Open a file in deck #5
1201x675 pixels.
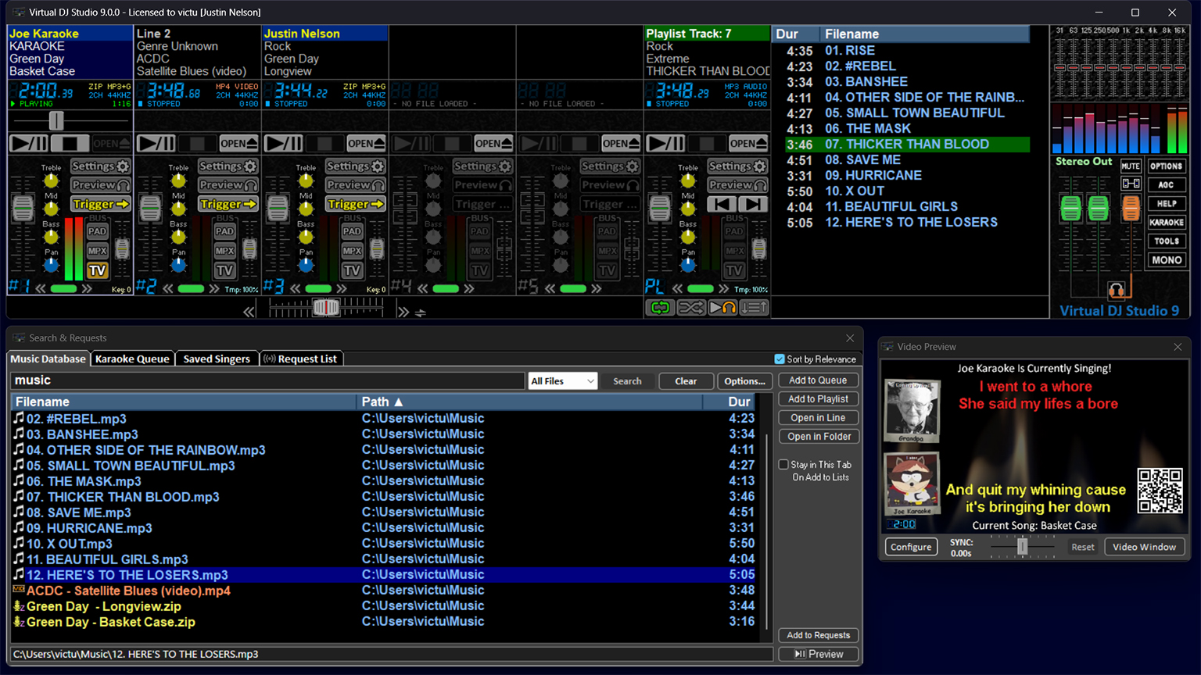621,144
